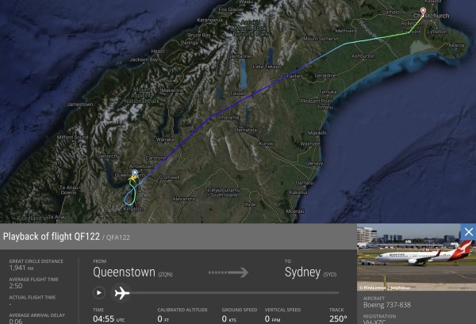Image resolution: width=476 pixels, height=324 pixels.
Task: Close the flight playback panel
Action: (x=468, y=232)
